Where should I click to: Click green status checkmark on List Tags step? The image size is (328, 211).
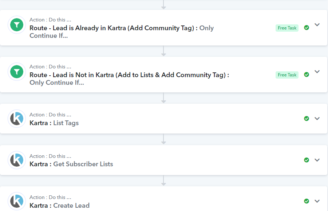[x=307, y=119]
